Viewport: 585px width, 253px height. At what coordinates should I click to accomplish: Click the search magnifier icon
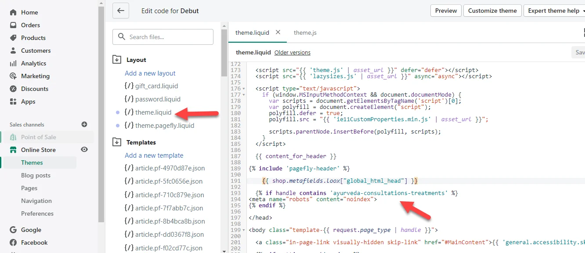click(x=121, y=37)
